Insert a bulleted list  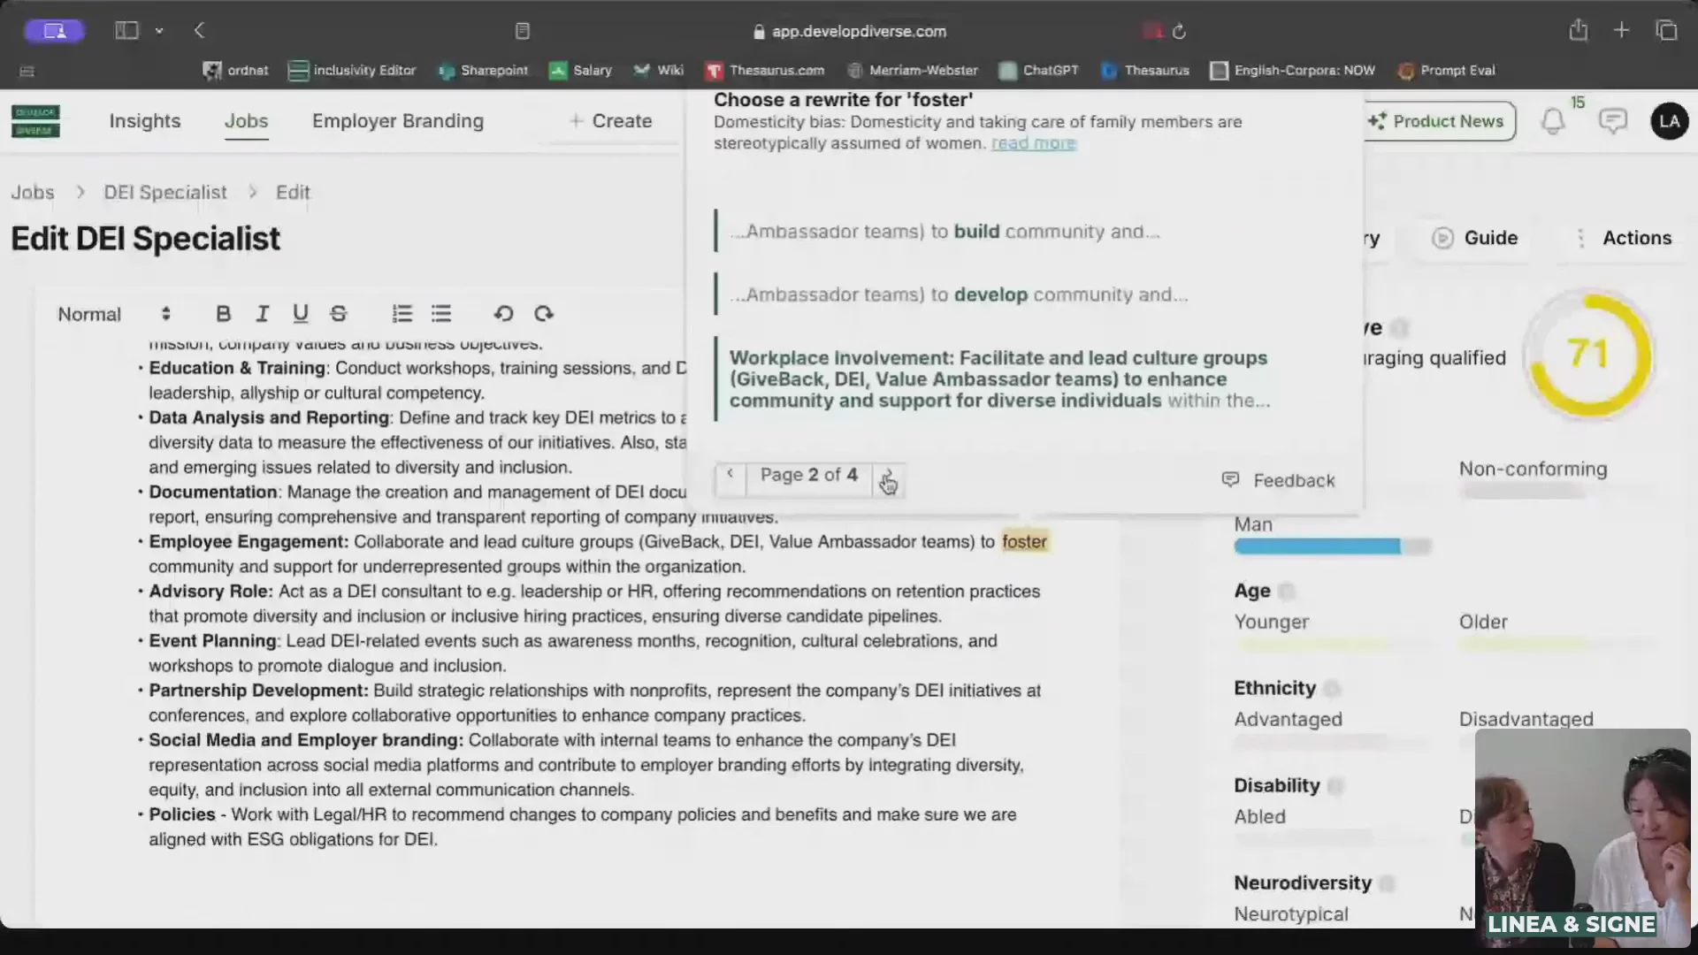coord(441,314)
